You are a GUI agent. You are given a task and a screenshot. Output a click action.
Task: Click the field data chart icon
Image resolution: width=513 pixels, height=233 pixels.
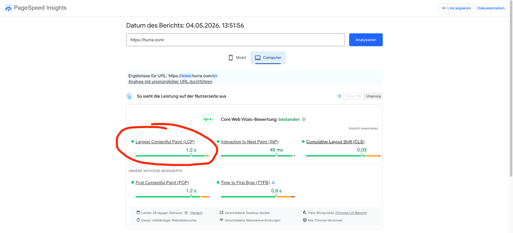click(129, 96)
